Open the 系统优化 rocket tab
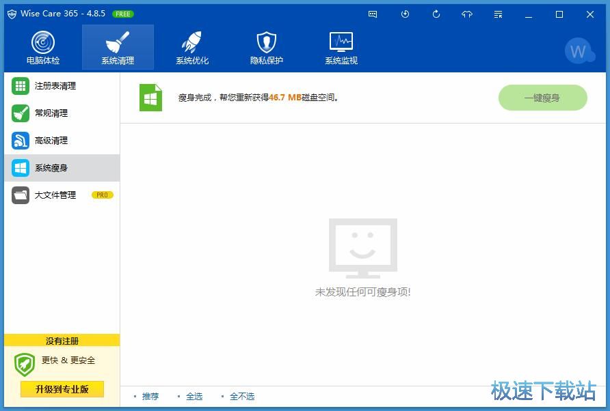Image resolution: width=610 pixels, height=411 pixels. [x=192, y=47]
